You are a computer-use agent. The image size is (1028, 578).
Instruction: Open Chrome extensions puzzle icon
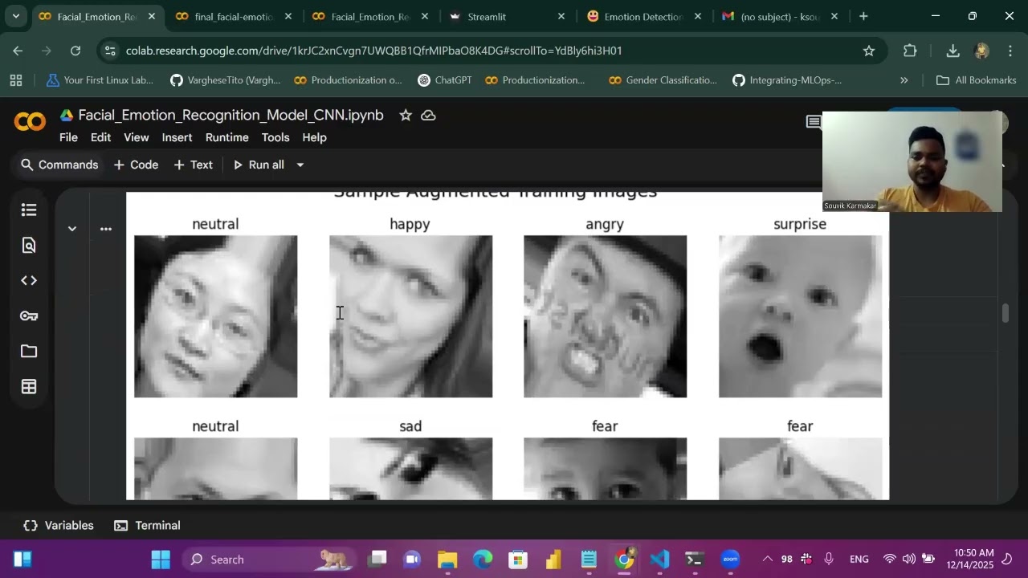(910, 51)
